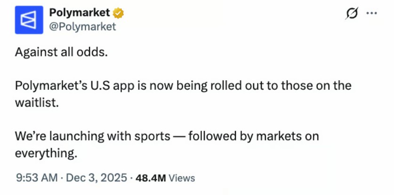The height and width of the screenshot is (195, 394).
Task: Click the line beginning "Polymarket's U.S app"
Action: click(183, 86)
